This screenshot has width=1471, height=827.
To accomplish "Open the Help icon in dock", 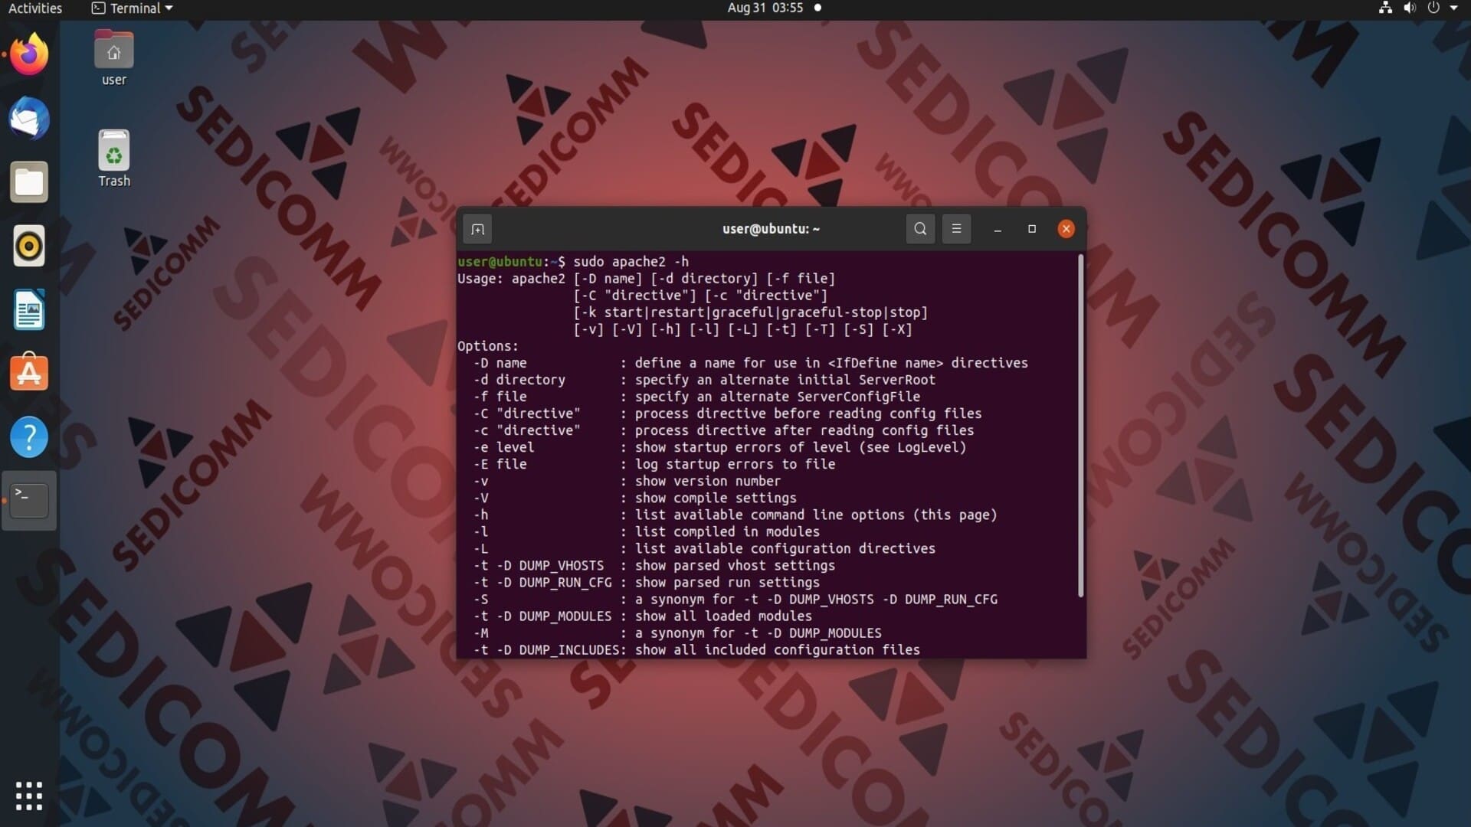I will pyautogui.click(x=29, y=437).
